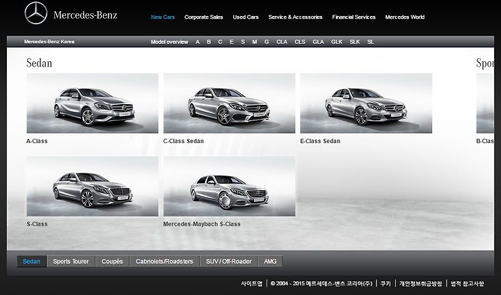Image resolution: width=501 pixels, height=295 pixels.
Task: Select the CLS model link
Action: pyautogui.click(x=300, y=42)
